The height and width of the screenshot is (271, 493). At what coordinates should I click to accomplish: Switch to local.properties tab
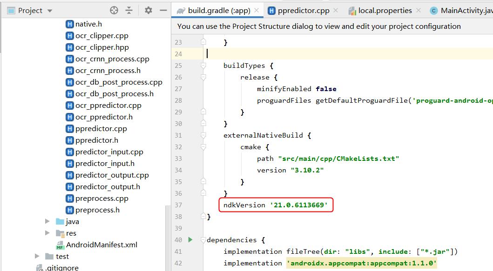[x=385, y=10]
